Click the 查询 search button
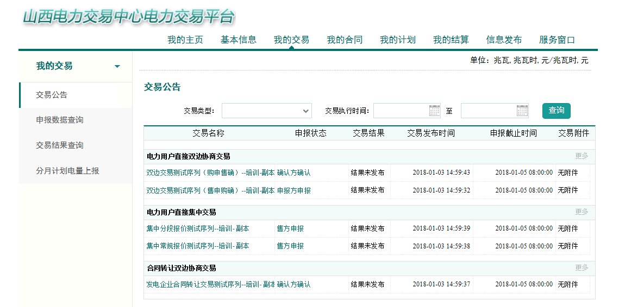625x307 pixels. pos(556,110)
